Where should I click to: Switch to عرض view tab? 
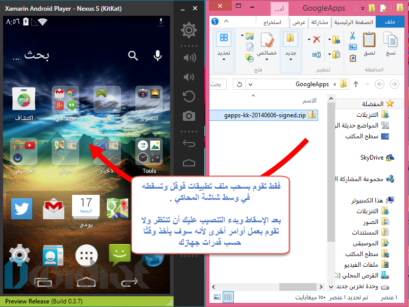[x=299, y=22]
